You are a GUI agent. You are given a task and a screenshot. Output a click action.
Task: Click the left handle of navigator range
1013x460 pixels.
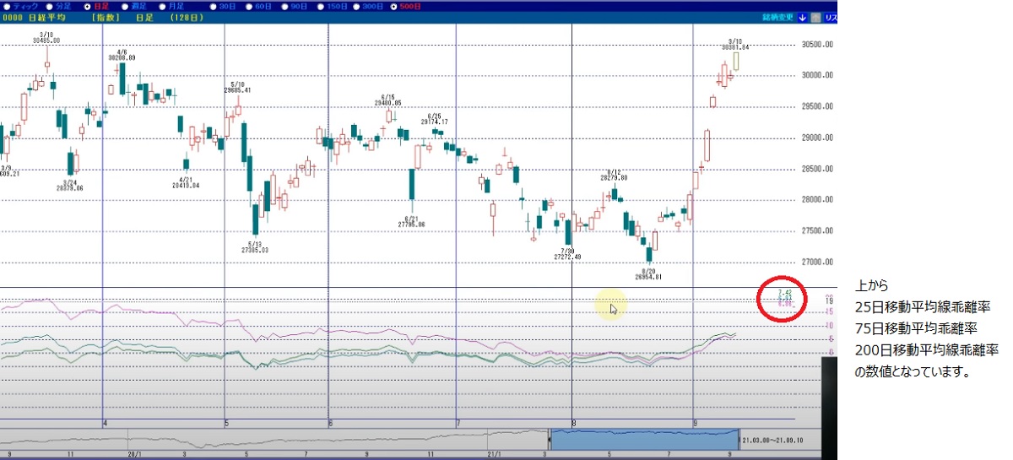click(550, 439)
